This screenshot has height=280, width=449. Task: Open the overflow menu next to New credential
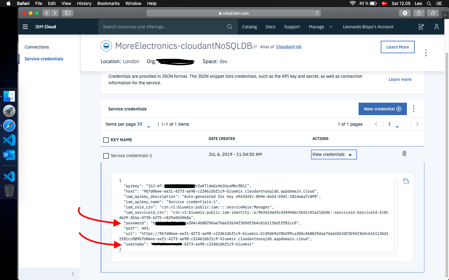(x=414, y=109)
